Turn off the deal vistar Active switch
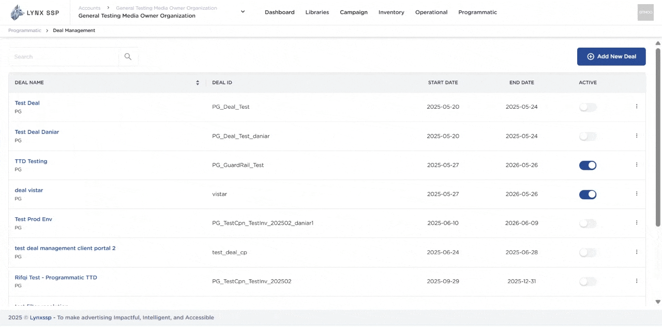The width and height of the screenshot is (662, 327). pos(588,194)
